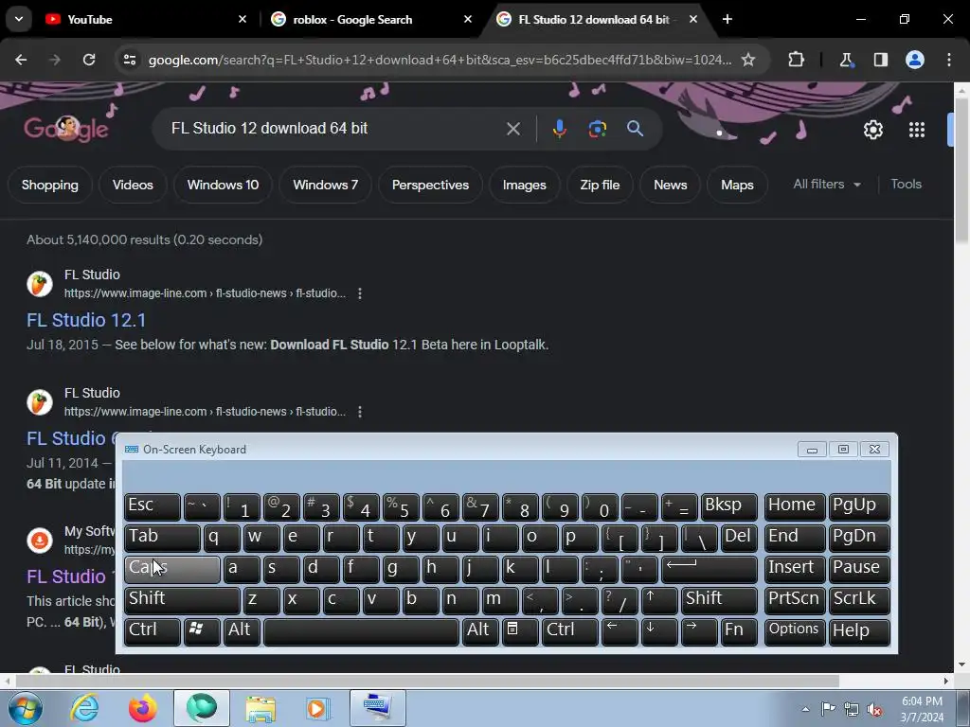This screenshot has height=727, width=970.
Task: Click the browser address bar URL
Action: click(440, 60)
